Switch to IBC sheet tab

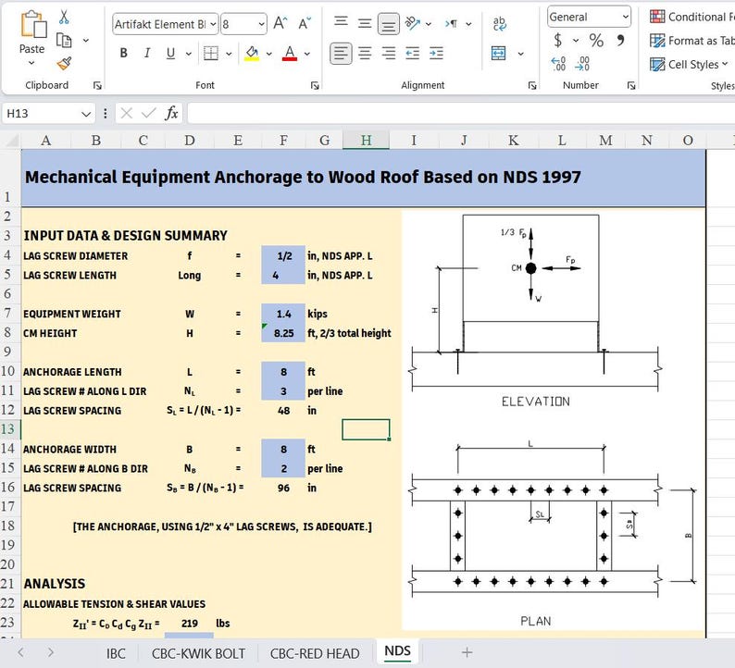[116, 653]
